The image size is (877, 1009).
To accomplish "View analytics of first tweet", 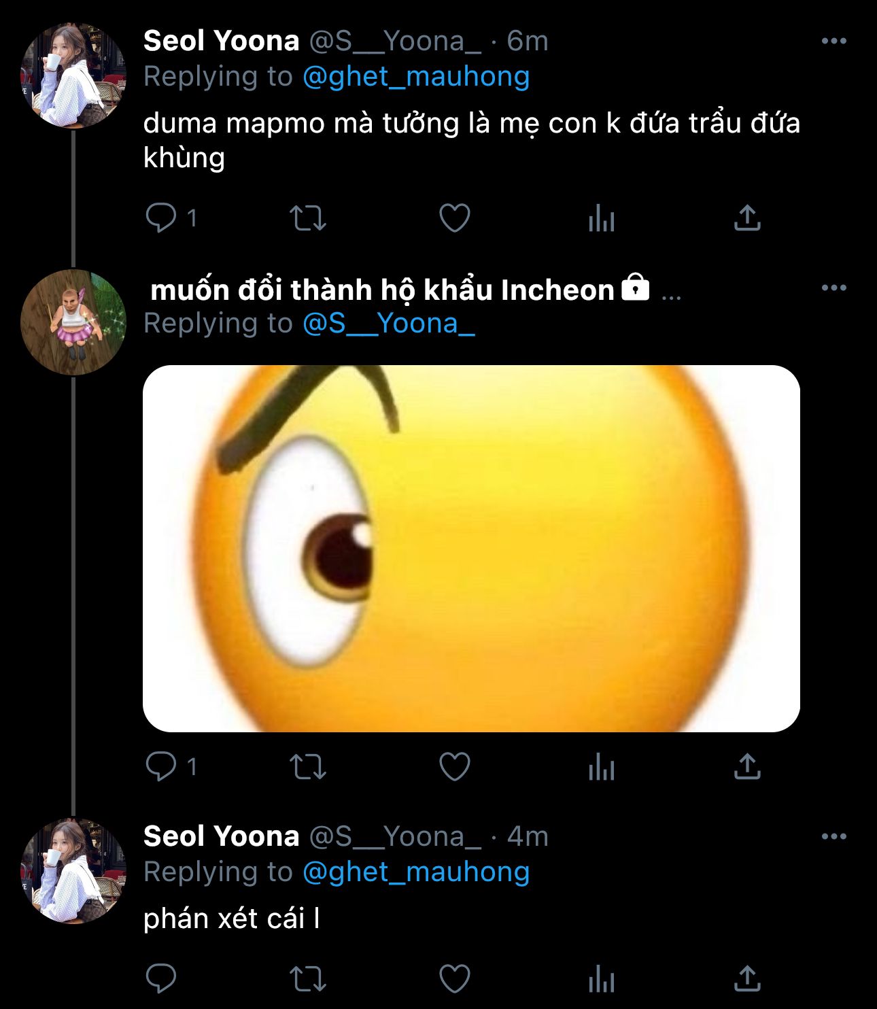I will pos(602,218).
